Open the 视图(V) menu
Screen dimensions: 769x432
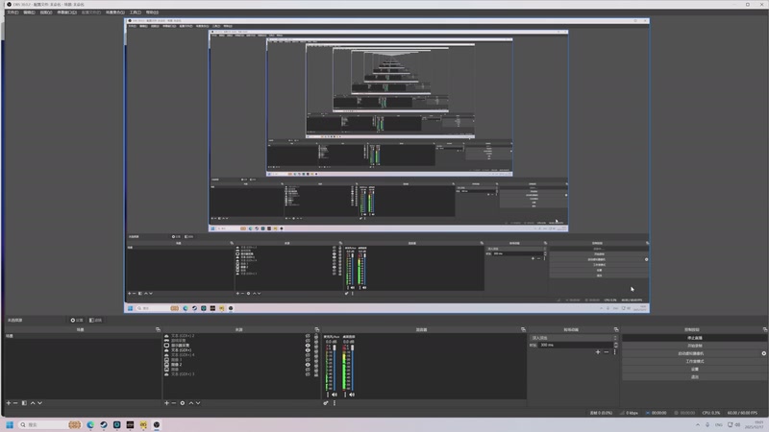[x=45, y=12]
